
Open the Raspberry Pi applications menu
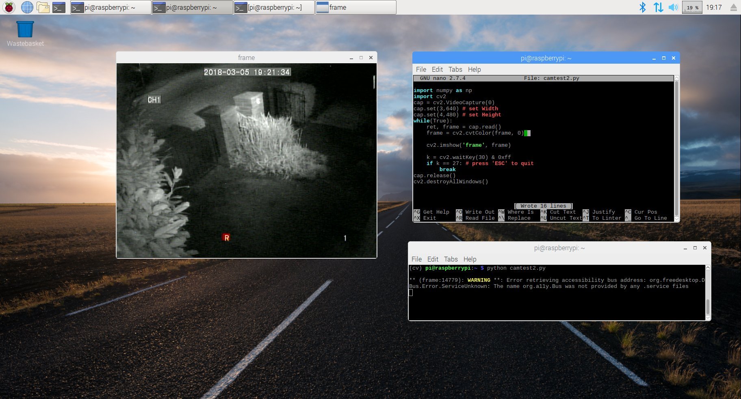[x=9, y=7]
